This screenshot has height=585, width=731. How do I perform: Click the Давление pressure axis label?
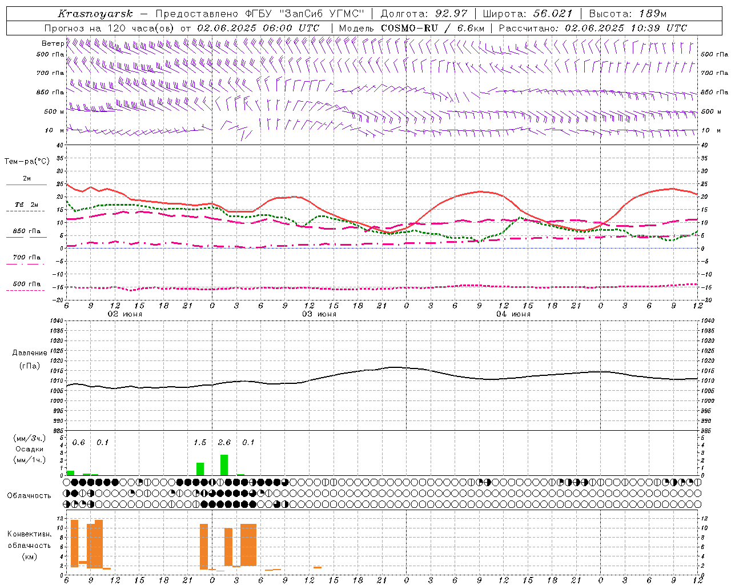pyautogui.click(x=30, y=353)
